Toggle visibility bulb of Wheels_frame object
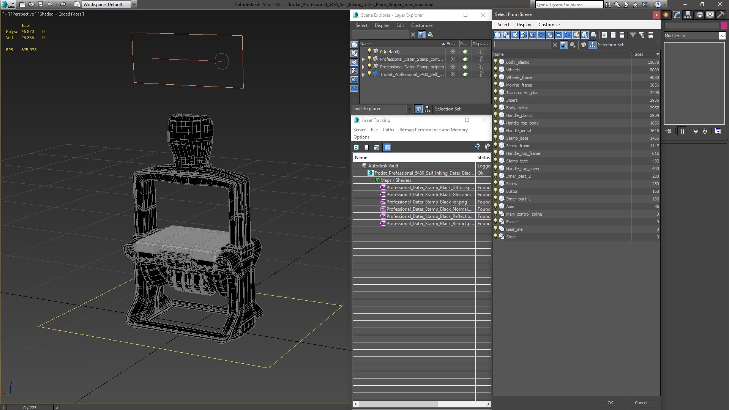 pyautogui.click(x=495, y=77)
